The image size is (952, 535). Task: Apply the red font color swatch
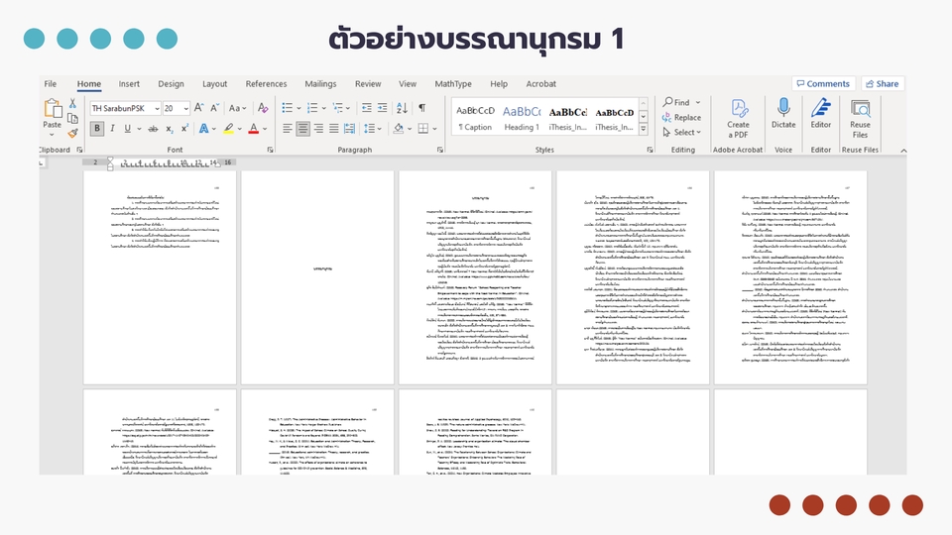(x=253, y=129)
